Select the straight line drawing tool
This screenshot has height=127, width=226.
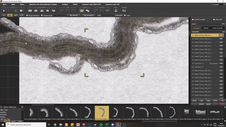[96, 11]
